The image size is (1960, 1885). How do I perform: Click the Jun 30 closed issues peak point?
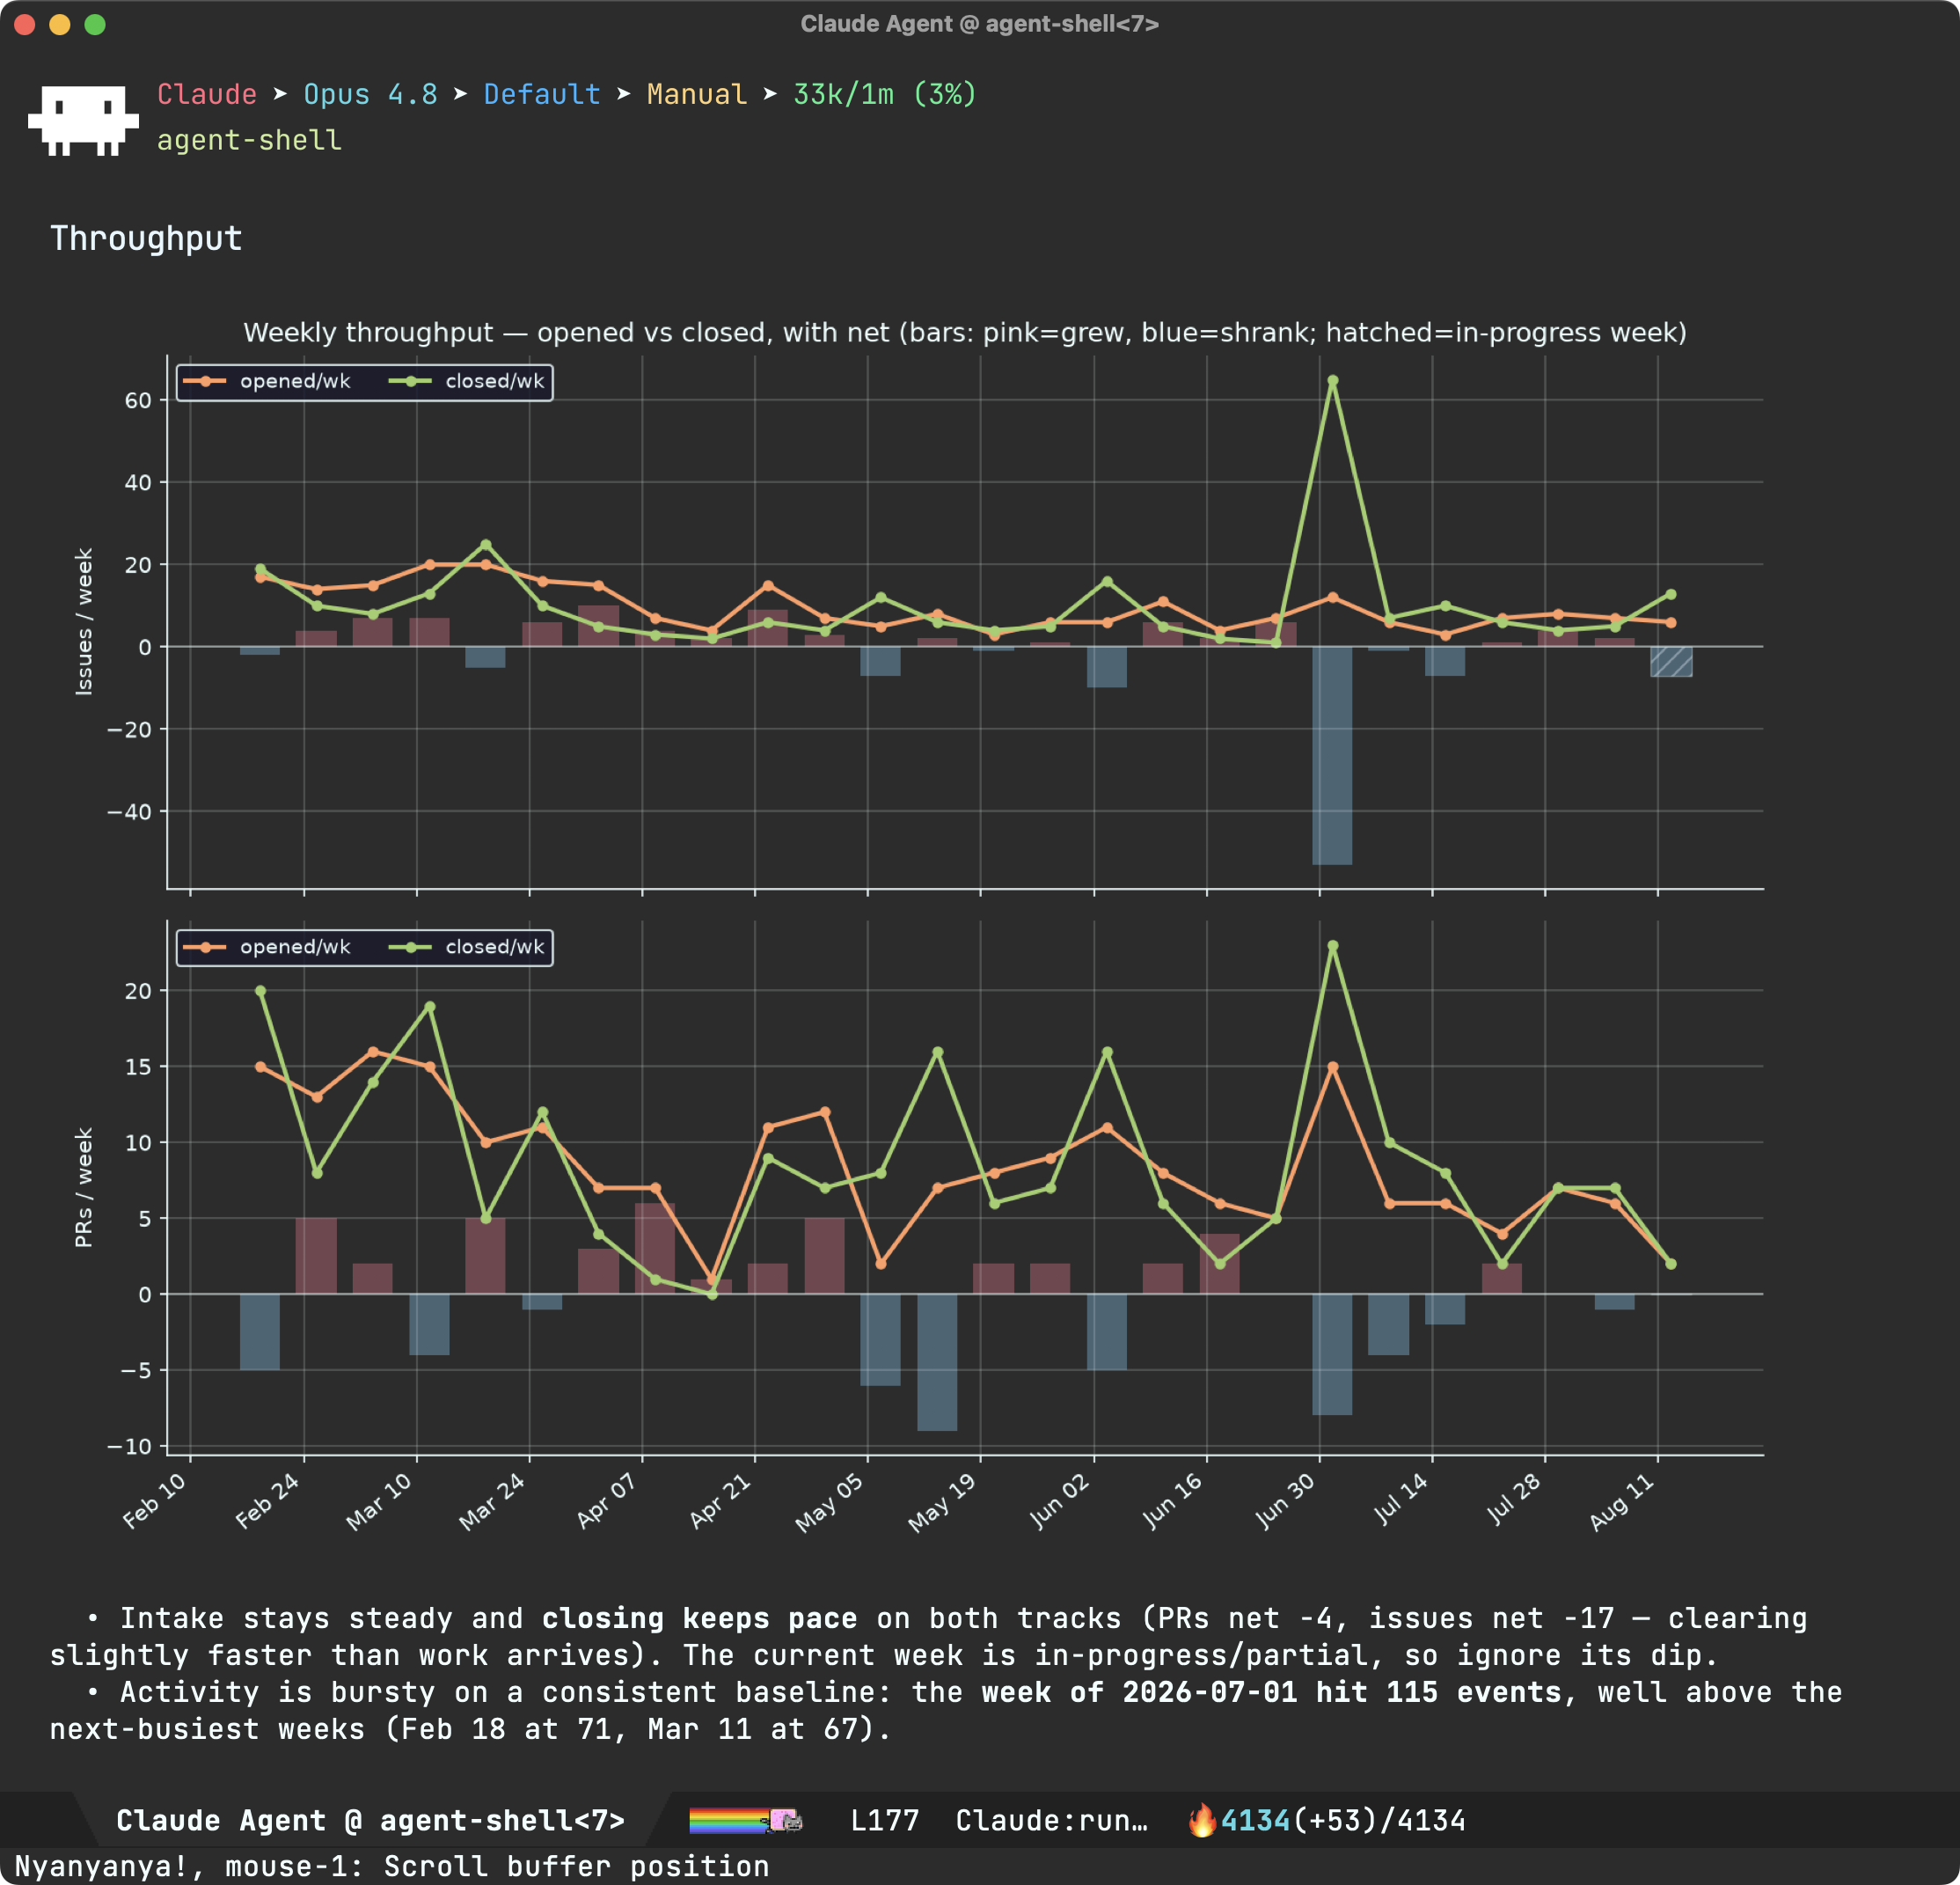[1332, 381]
